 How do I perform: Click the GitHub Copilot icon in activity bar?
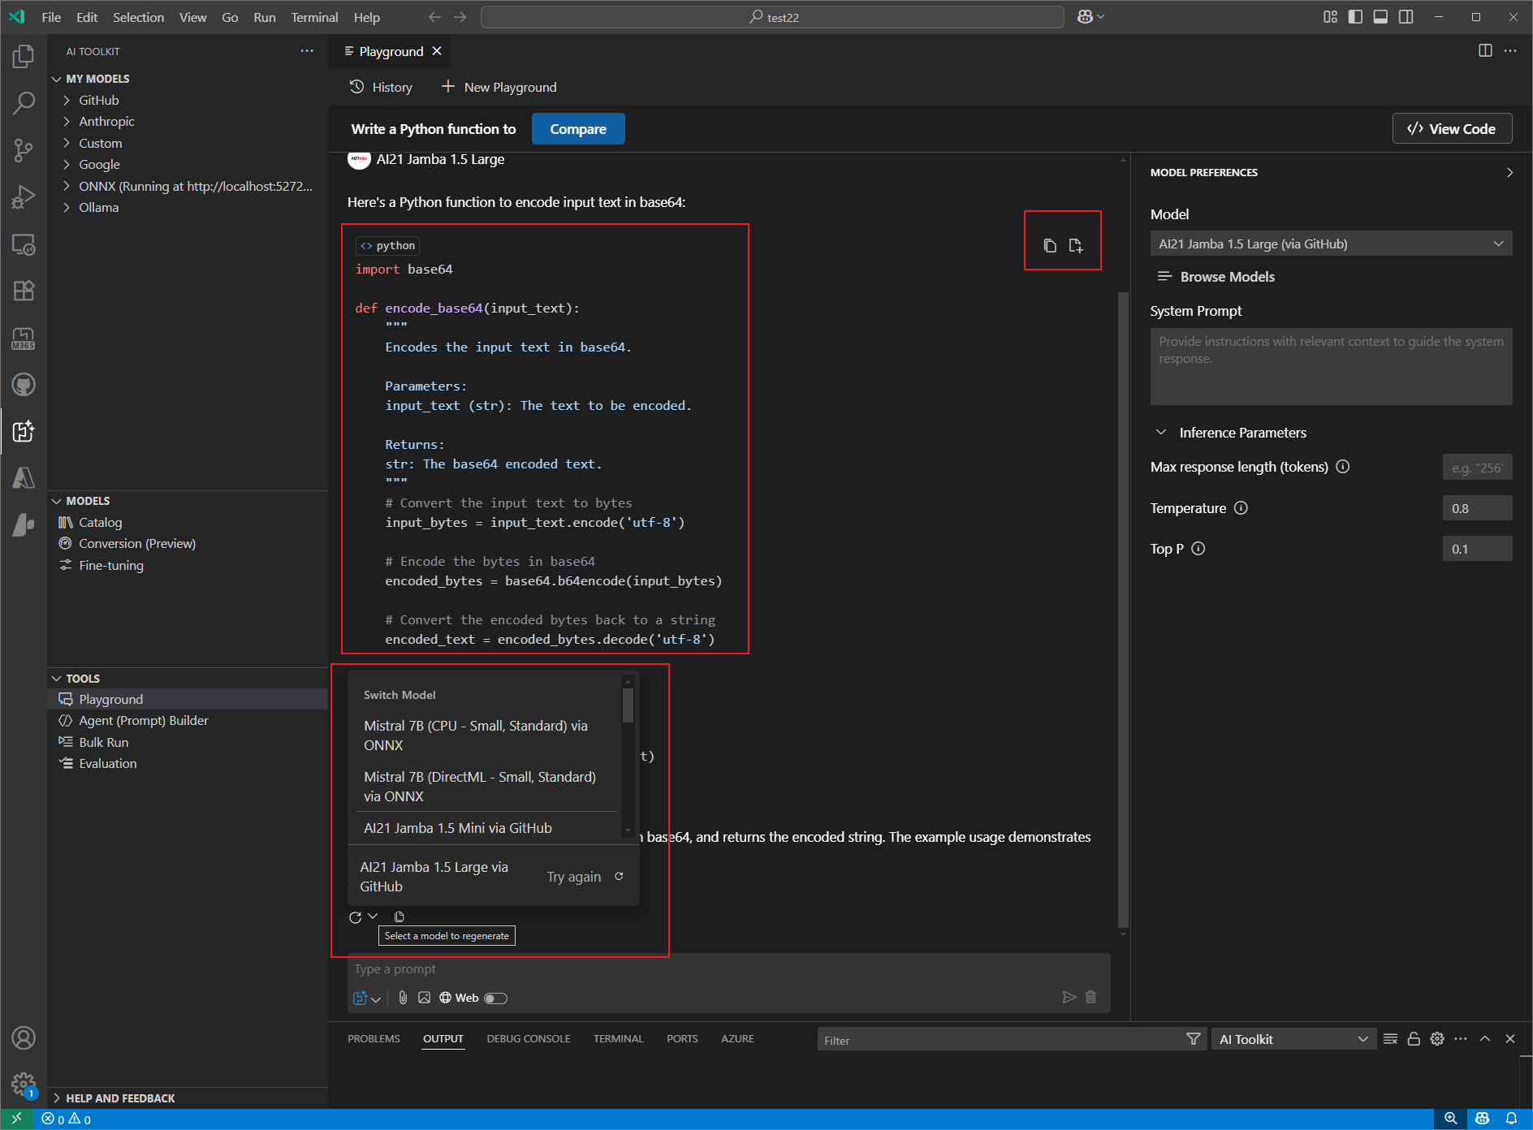(x=24, y=385)
